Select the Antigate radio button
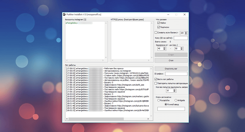Viewport: 245px width, 132px height. [176, 100]
